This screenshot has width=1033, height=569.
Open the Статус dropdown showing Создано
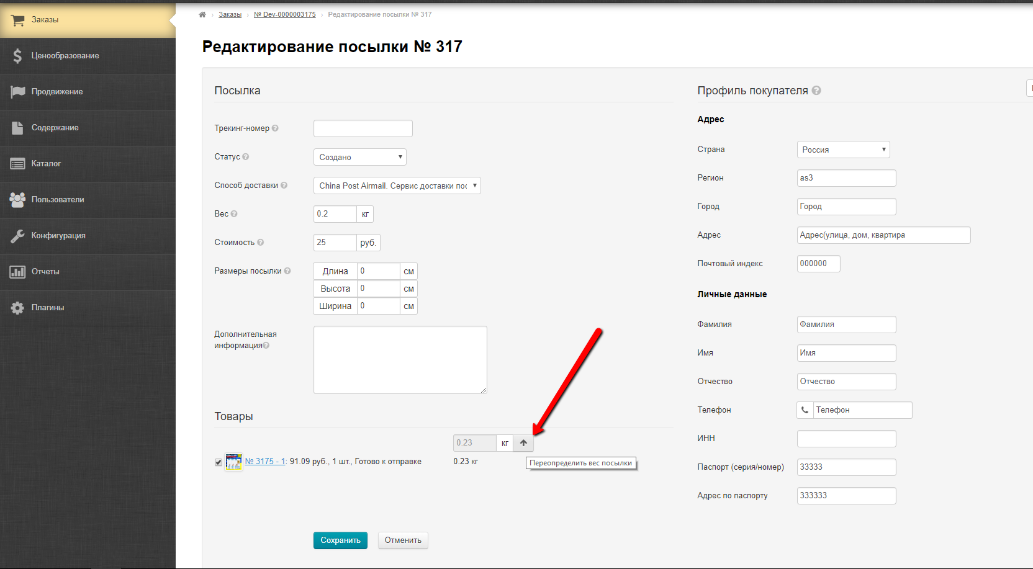pyautogui.click(x=360, y=157)
